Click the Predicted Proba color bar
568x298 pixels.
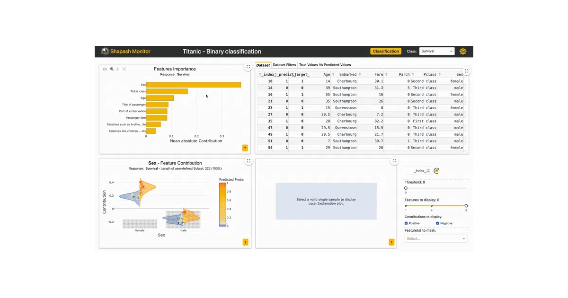click(x=222, y=204)
